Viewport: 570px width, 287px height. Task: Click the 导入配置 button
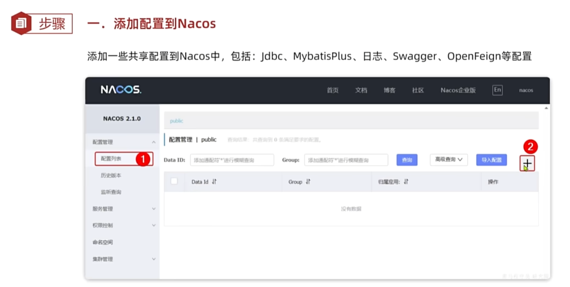point(491,160)
